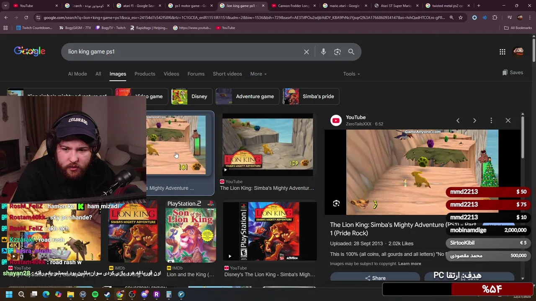Switch to the All results tab
536x301 pixels.
pyautogui.click(x=98, y=74)
